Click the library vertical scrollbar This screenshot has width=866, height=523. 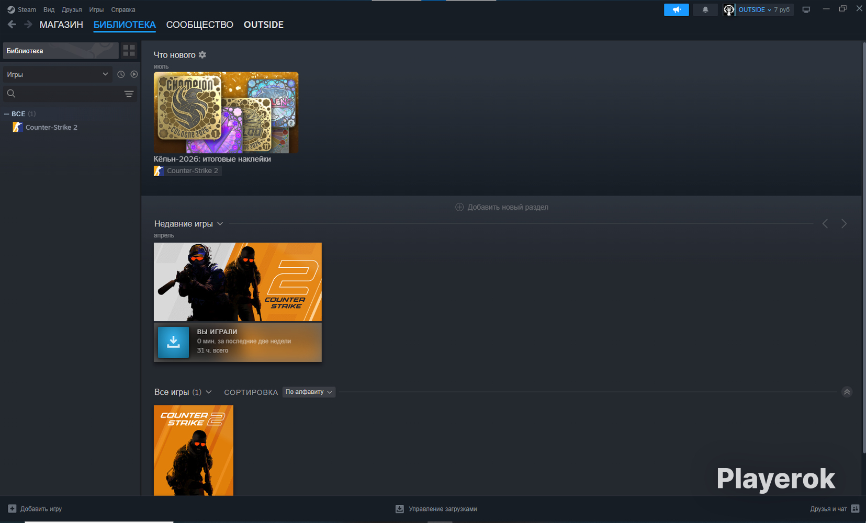point(864,248)
